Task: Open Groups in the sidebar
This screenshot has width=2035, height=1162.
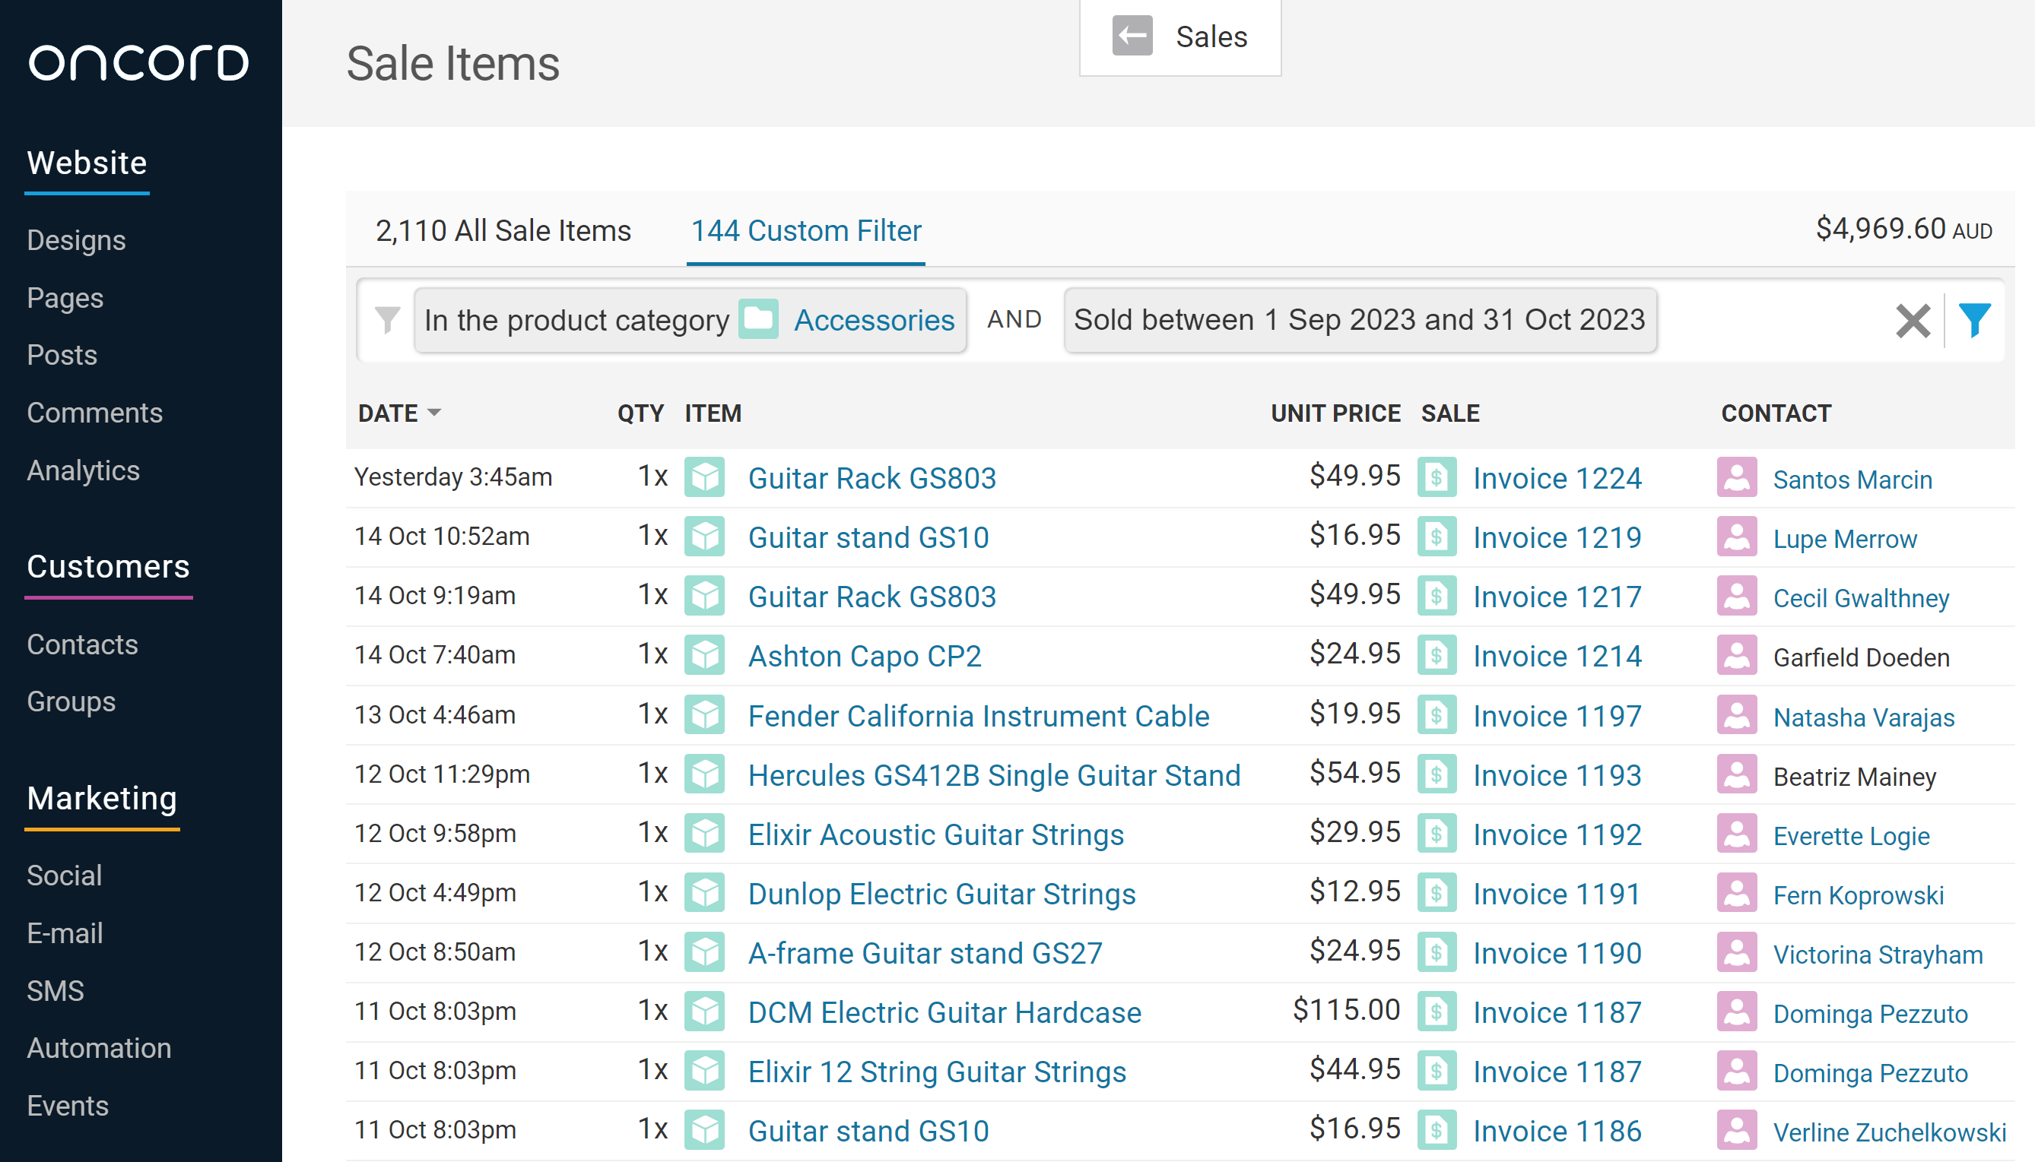Action: (71, 701)
